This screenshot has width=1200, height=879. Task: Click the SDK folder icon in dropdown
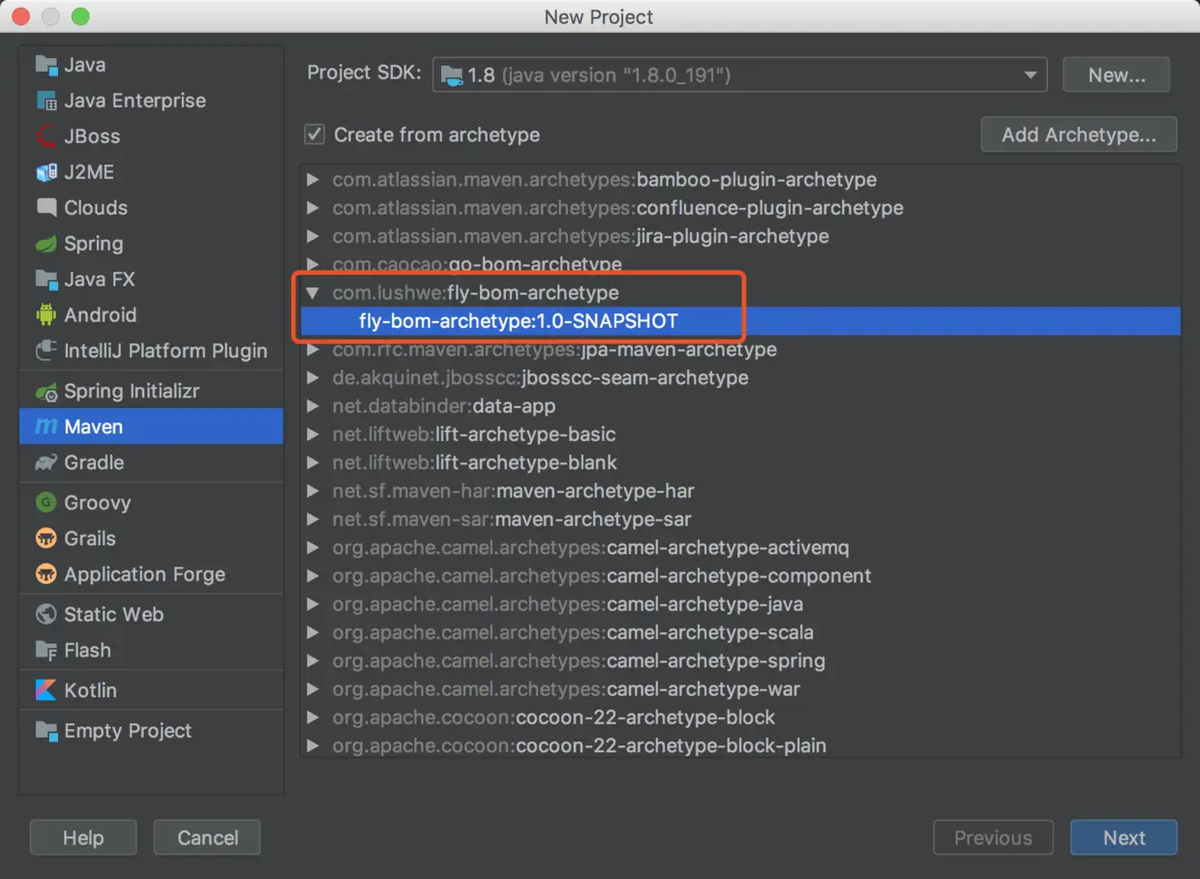(450, 74)
